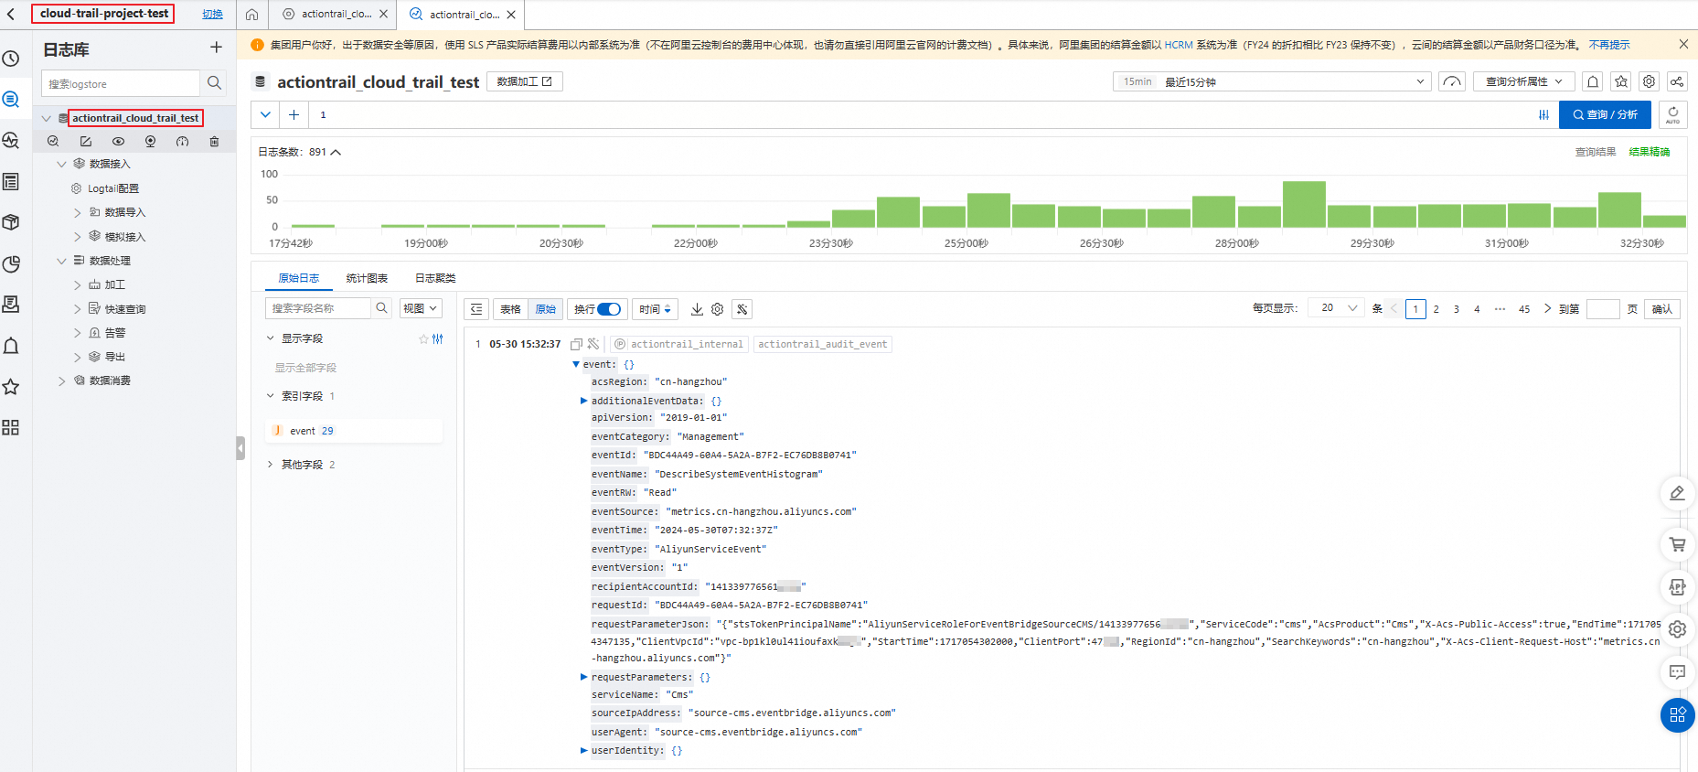The image size is (1698, 772).
Task: Click the 查询 / 分析 search button
Action: [1605, 114]
